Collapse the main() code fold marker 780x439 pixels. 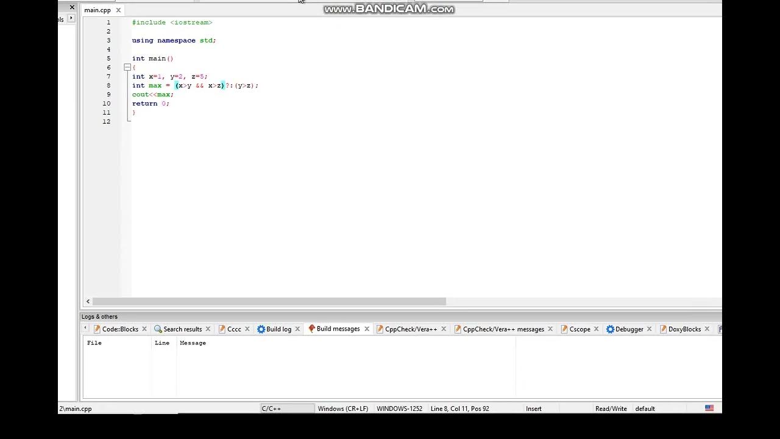pos(127,67)
